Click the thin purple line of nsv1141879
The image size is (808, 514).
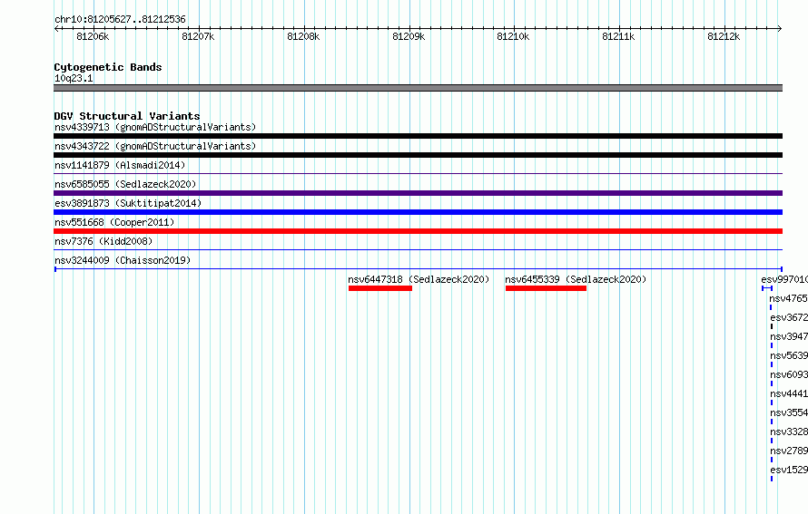tap(418, 174)
